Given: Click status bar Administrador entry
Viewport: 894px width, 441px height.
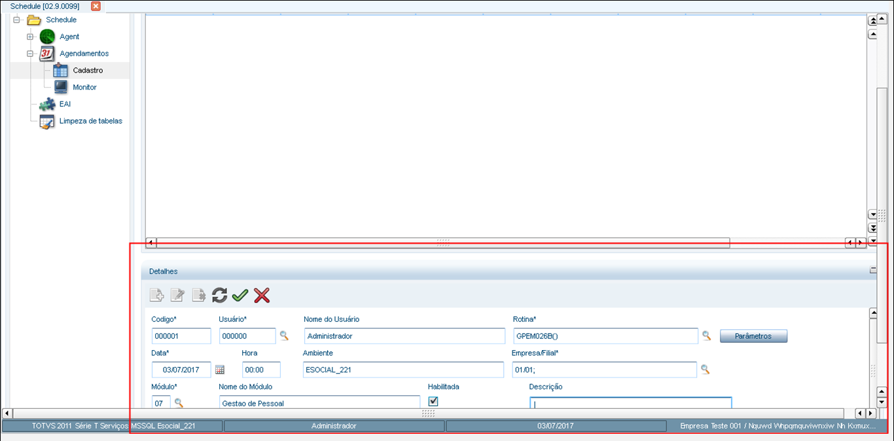Looking at the screenshot, I should (334, 426).
